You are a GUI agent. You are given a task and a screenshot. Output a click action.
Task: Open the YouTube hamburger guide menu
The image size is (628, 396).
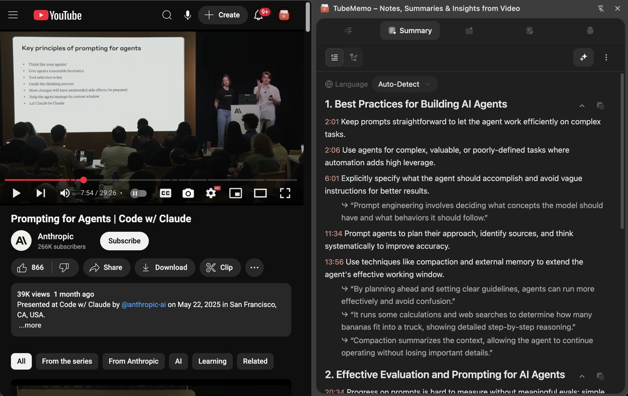13,15
